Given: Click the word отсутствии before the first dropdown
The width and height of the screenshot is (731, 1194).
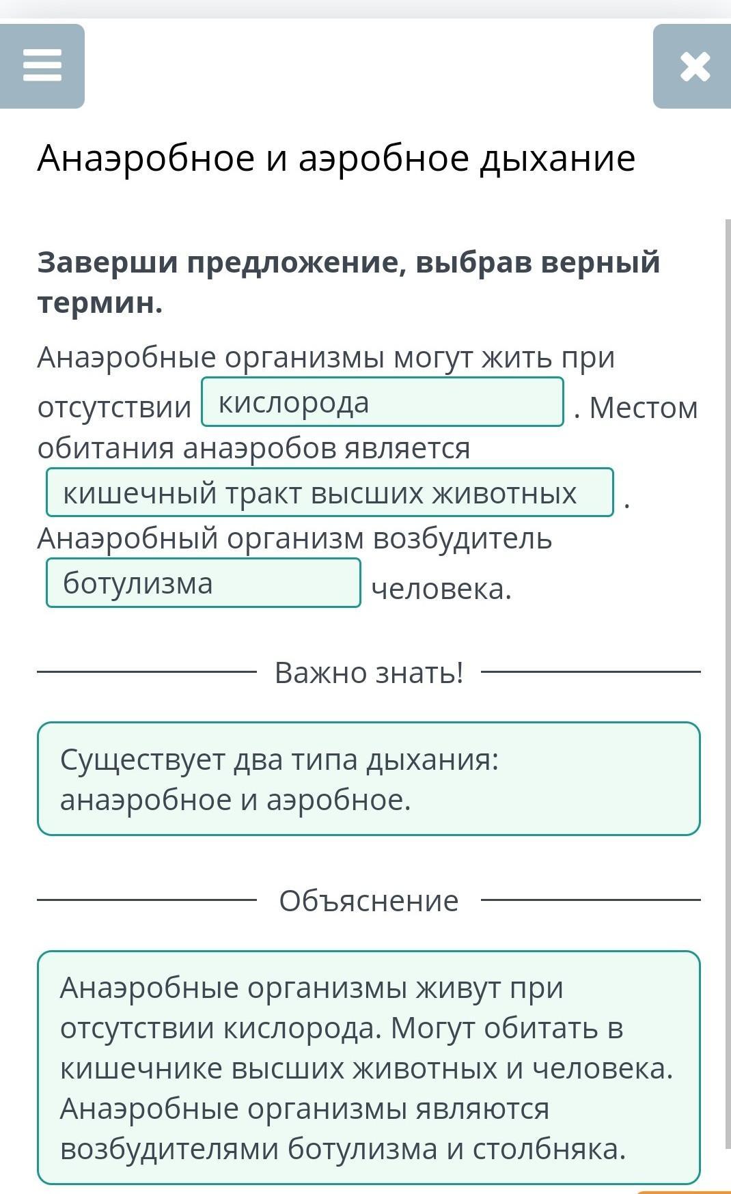Looking at the screenshot, I should [x=114, y=408].
